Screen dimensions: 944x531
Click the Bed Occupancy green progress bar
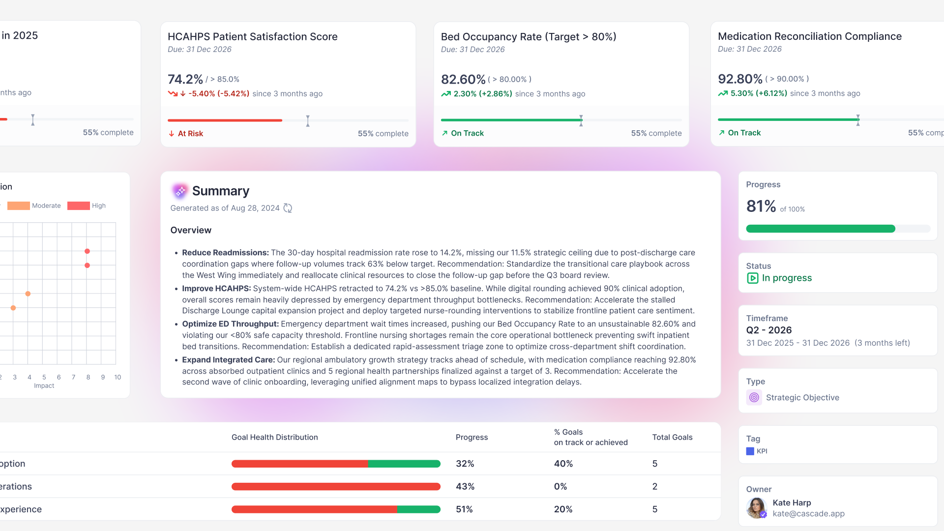click(511, 120)
